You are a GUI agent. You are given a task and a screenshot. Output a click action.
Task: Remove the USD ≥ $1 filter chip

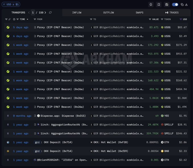pyautogui.click(x=4, y=5)
